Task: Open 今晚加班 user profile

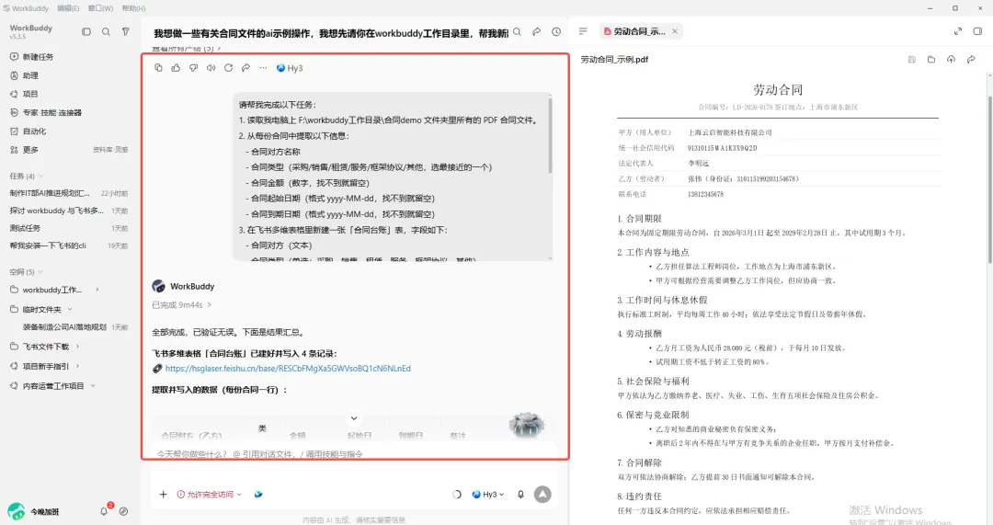Action: [34, 511]
